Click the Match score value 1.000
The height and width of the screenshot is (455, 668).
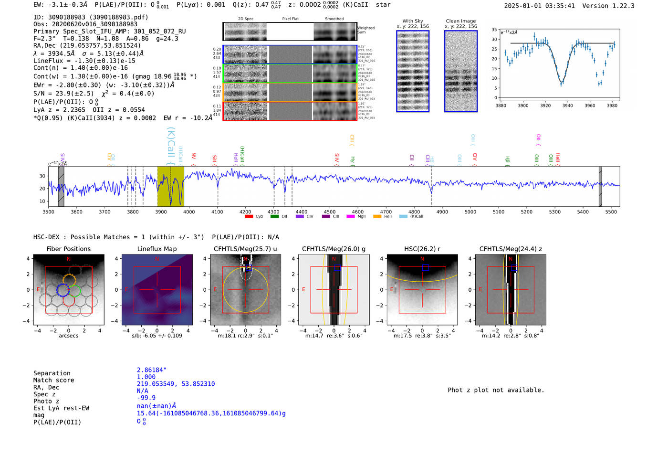[x=146, y=377]
